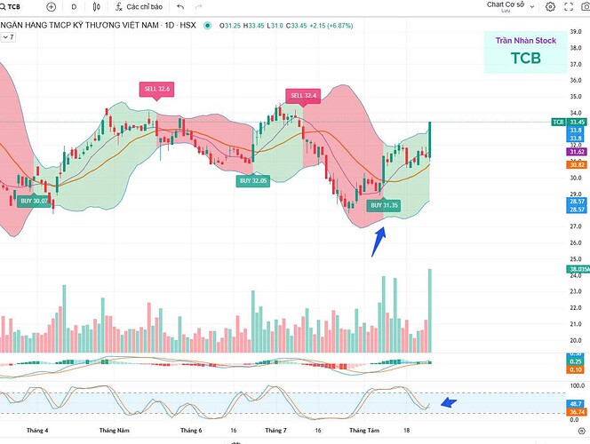590x444 pixels.
Task: Click the latest tall green candlestick
Action: click(x=430, y=139)
